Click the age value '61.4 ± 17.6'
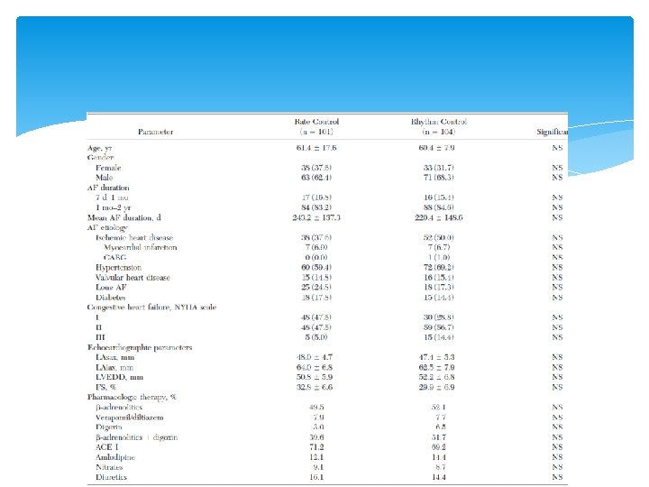649x487 pixels. pos(316,148)
